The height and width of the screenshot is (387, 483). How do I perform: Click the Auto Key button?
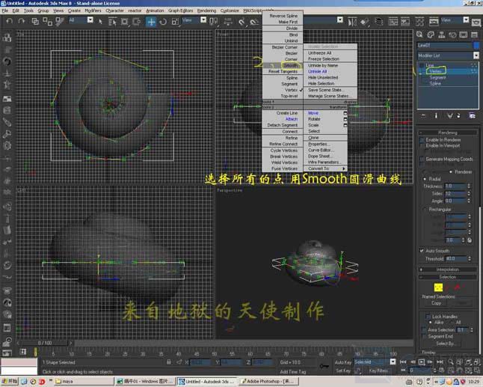point(343,362)
